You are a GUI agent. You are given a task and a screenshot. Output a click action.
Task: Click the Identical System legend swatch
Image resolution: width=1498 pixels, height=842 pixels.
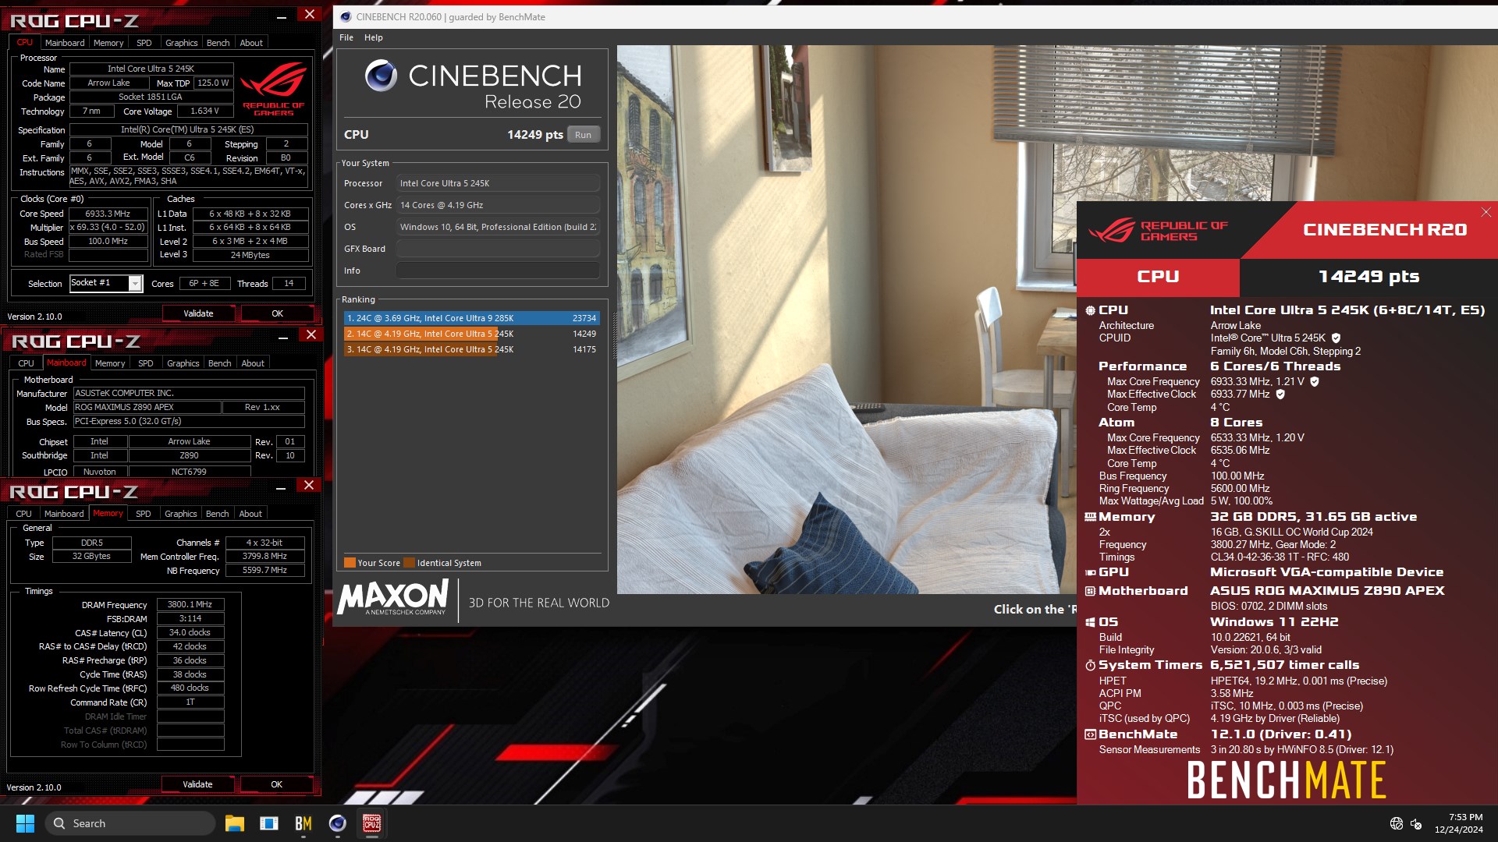click(409, 563)
